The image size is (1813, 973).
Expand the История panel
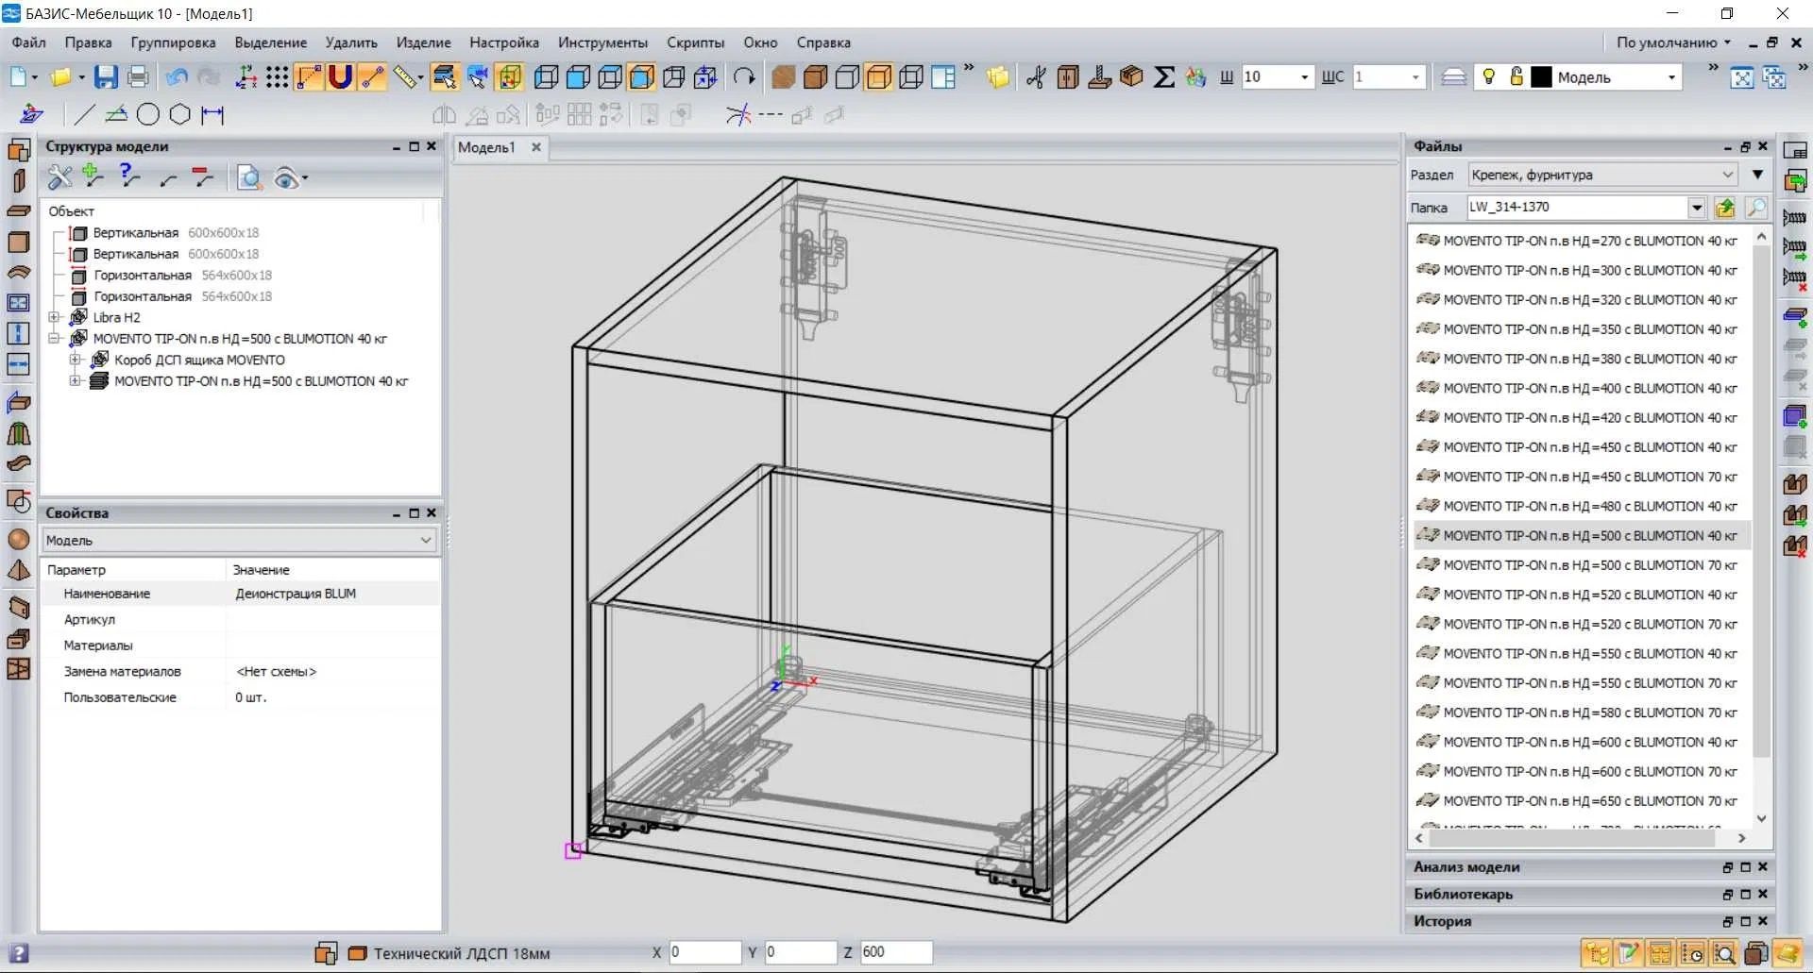click(1442, 921)
